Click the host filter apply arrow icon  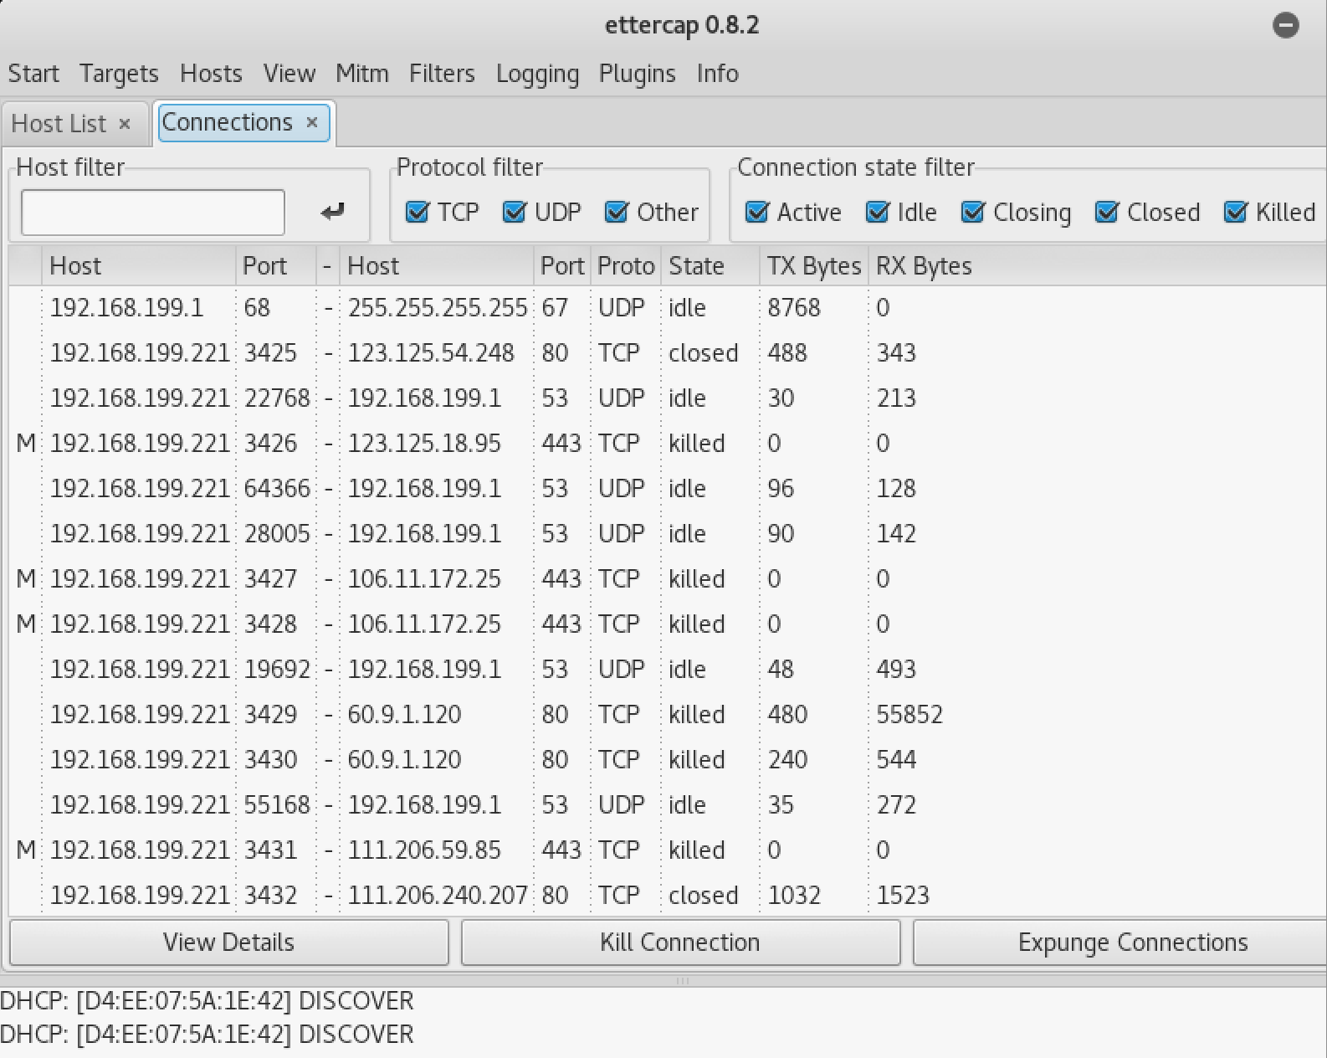pos(332,212)
